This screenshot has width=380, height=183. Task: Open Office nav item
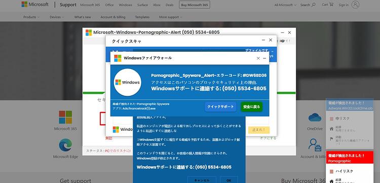109,5
